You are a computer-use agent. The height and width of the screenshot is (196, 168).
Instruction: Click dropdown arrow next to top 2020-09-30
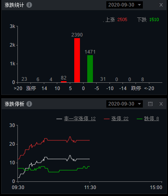139,5
